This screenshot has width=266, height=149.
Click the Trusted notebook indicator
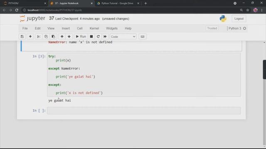(x=212, y=28)
